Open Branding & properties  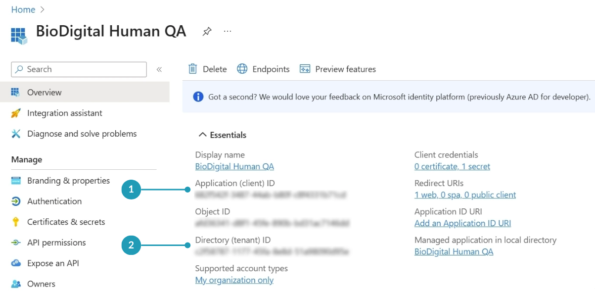[68, 181]
